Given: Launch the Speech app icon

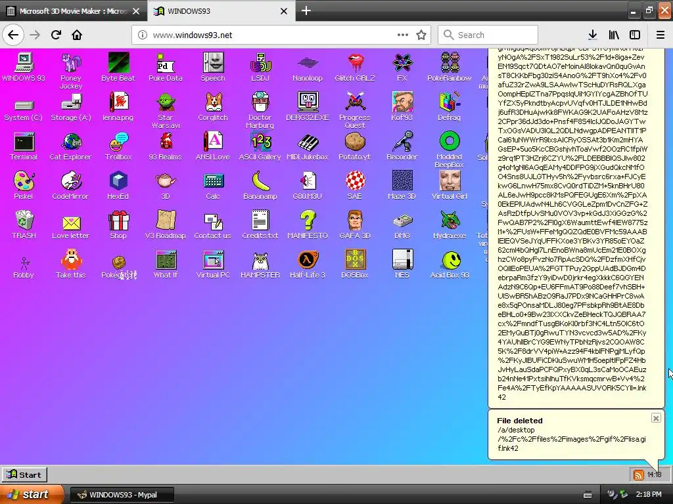Looking at the screenshot, I should tap(213, 63).
